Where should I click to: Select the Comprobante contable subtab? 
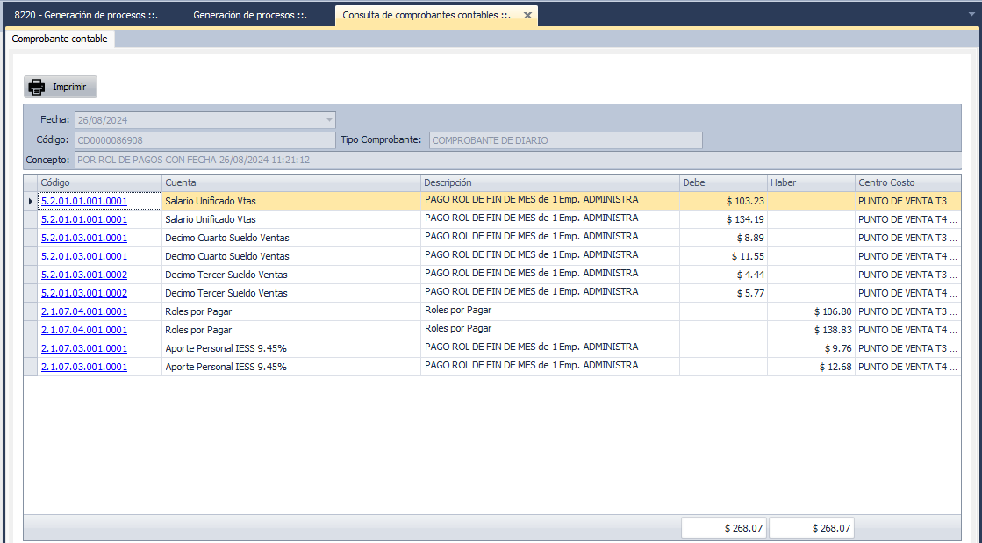pos(60,39)
